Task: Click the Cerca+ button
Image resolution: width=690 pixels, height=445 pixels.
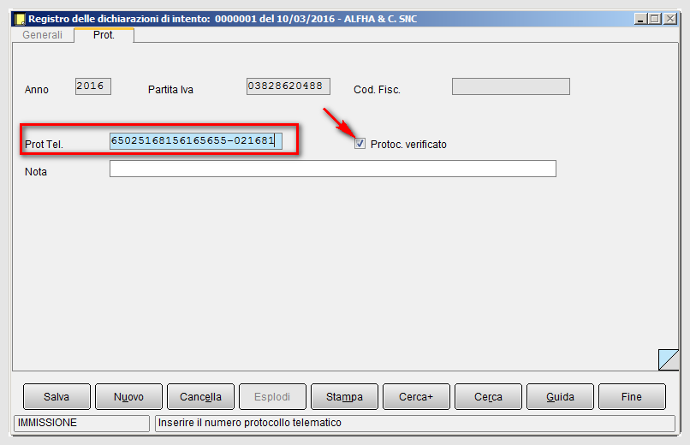Action: point(416,396)
